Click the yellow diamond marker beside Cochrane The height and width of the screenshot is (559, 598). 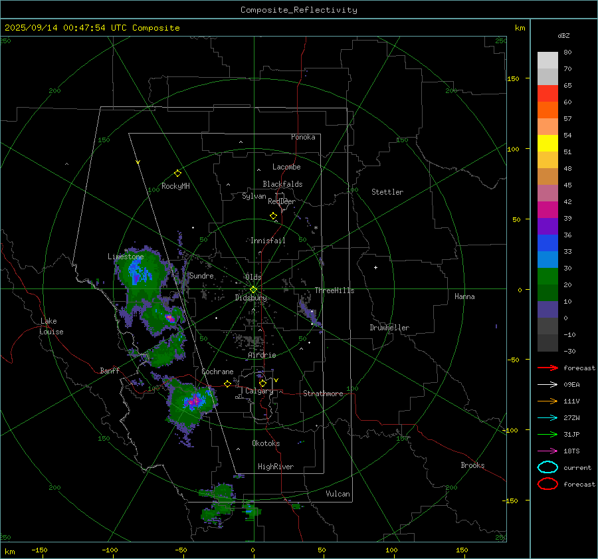[227, 384]
